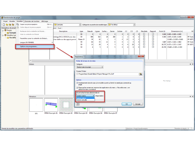Collapse the Modèles type tree node
The height and width of the screenshot is (146, 195).
3,35
